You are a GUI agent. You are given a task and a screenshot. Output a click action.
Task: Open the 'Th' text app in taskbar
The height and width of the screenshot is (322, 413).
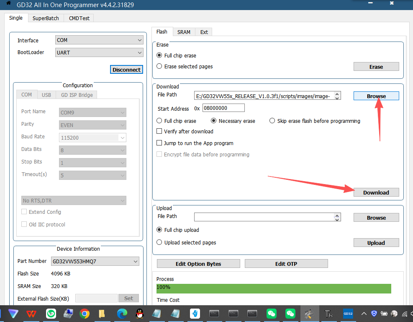(329, 314)
